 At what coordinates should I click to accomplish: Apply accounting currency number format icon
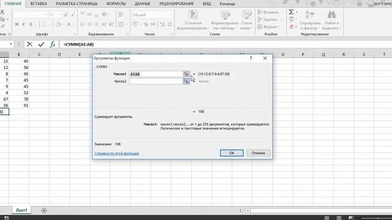pyautogui.click(x=135, y=24)
